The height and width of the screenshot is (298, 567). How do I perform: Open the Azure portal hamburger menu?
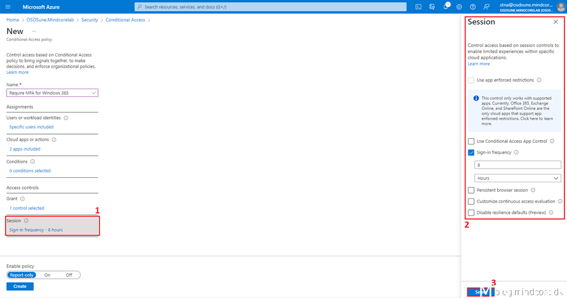[x=8, y=7]
